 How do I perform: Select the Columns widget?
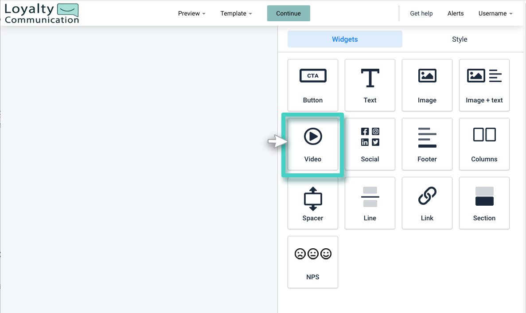[484, 144]
